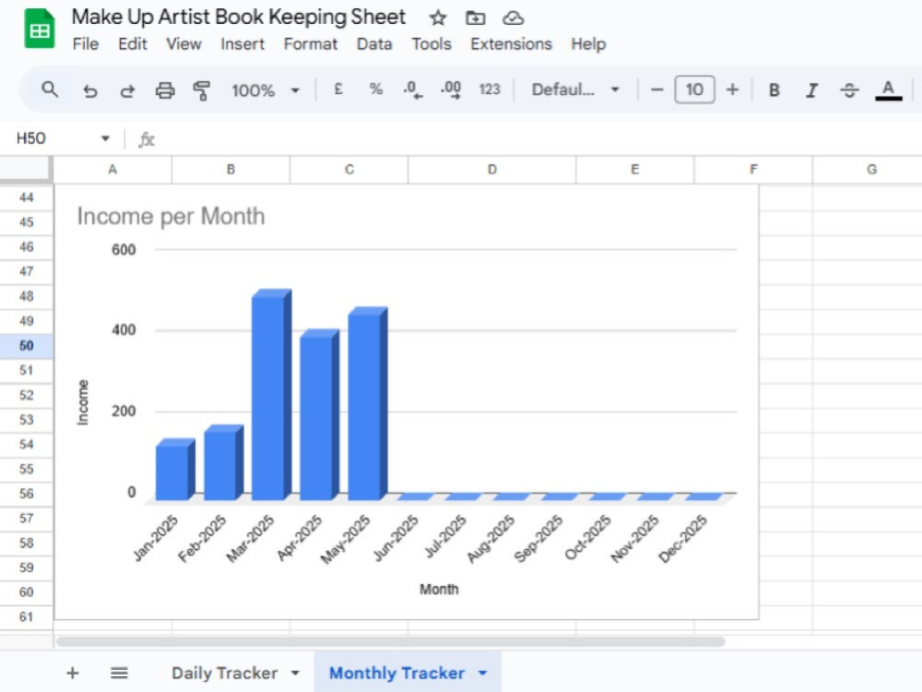Open the Data menu
The image size is (922, 692).
[x=374, y=44]
